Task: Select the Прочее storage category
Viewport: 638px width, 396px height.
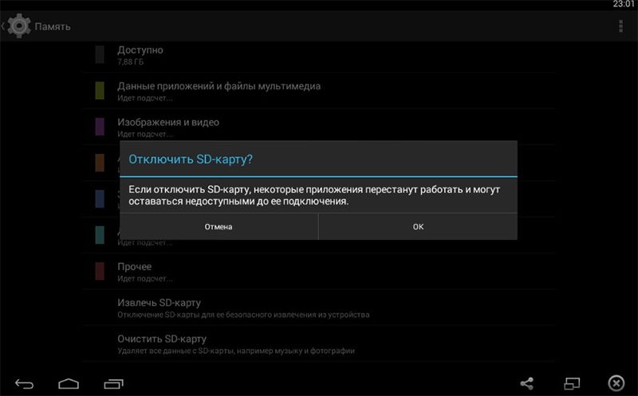Action: (x=134, y=271)
